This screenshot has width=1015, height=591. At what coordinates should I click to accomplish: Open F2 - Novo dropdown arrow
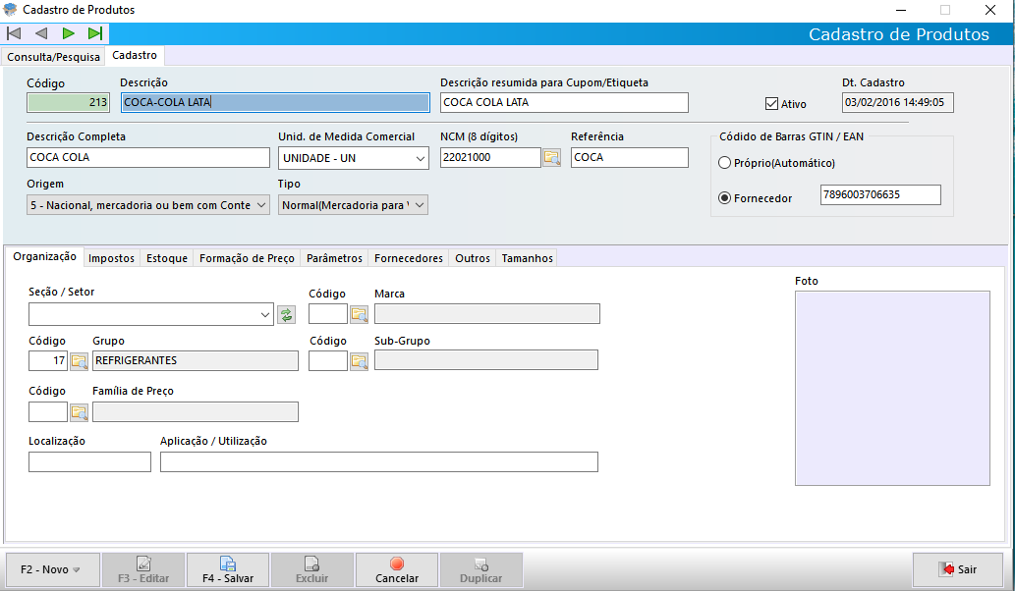coord(77,569)
